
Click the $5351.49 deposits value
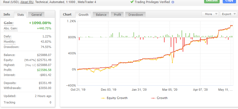(x=45, y=83)
